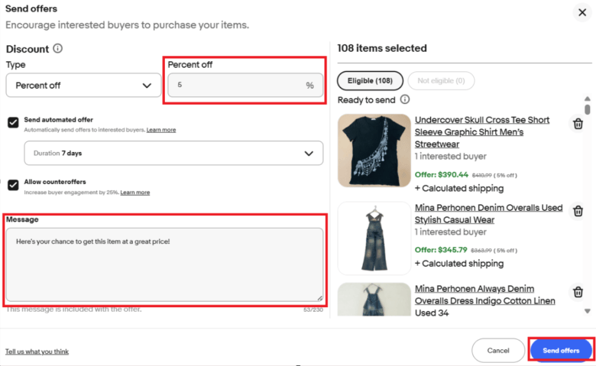Select the Eligible (108) tab
Viewport: 596px width, 366px height.
click(x=370, y=80)
